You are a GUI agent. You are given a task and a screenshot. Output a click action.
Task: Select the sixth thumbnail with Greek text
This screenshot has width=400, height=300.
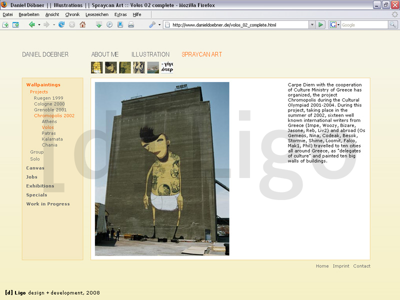[x=167, y=67]
